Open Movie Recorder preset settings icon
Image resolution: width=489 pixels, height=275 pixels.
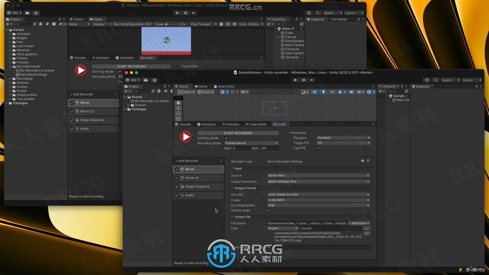(x=368, y=161)
